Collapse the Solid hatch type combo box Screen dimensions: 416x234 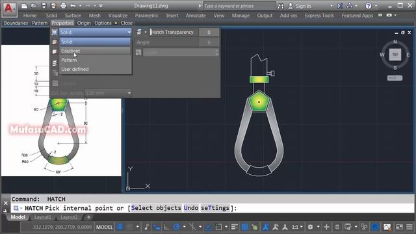[x=129, y=32]
